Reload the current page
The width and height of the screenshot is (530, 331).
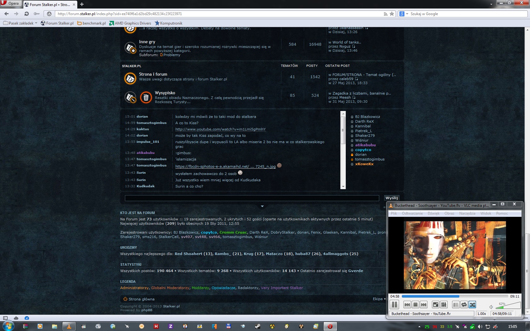(26, 14)
